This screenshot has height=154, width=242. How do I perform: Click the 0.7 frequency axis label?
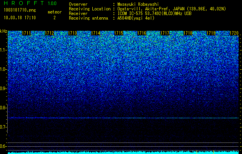tap(3, 127)
